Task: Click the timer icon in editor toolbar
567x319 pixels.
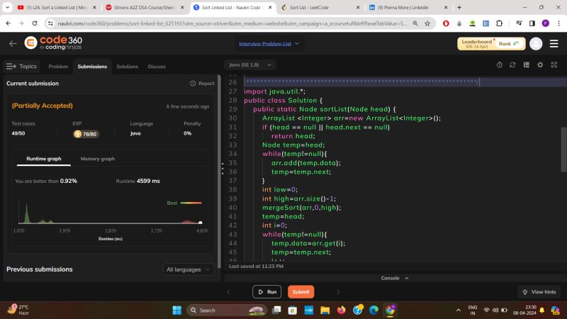Action: [x=500, y=65]
